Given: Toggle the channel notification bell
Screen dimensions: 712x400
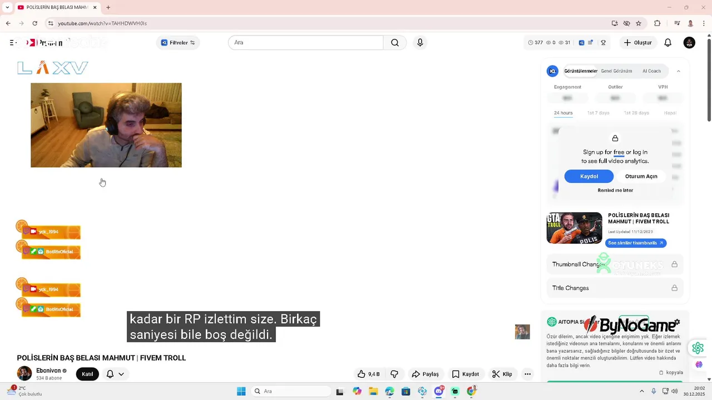Looking at the screenshot, I should (110, 374).
